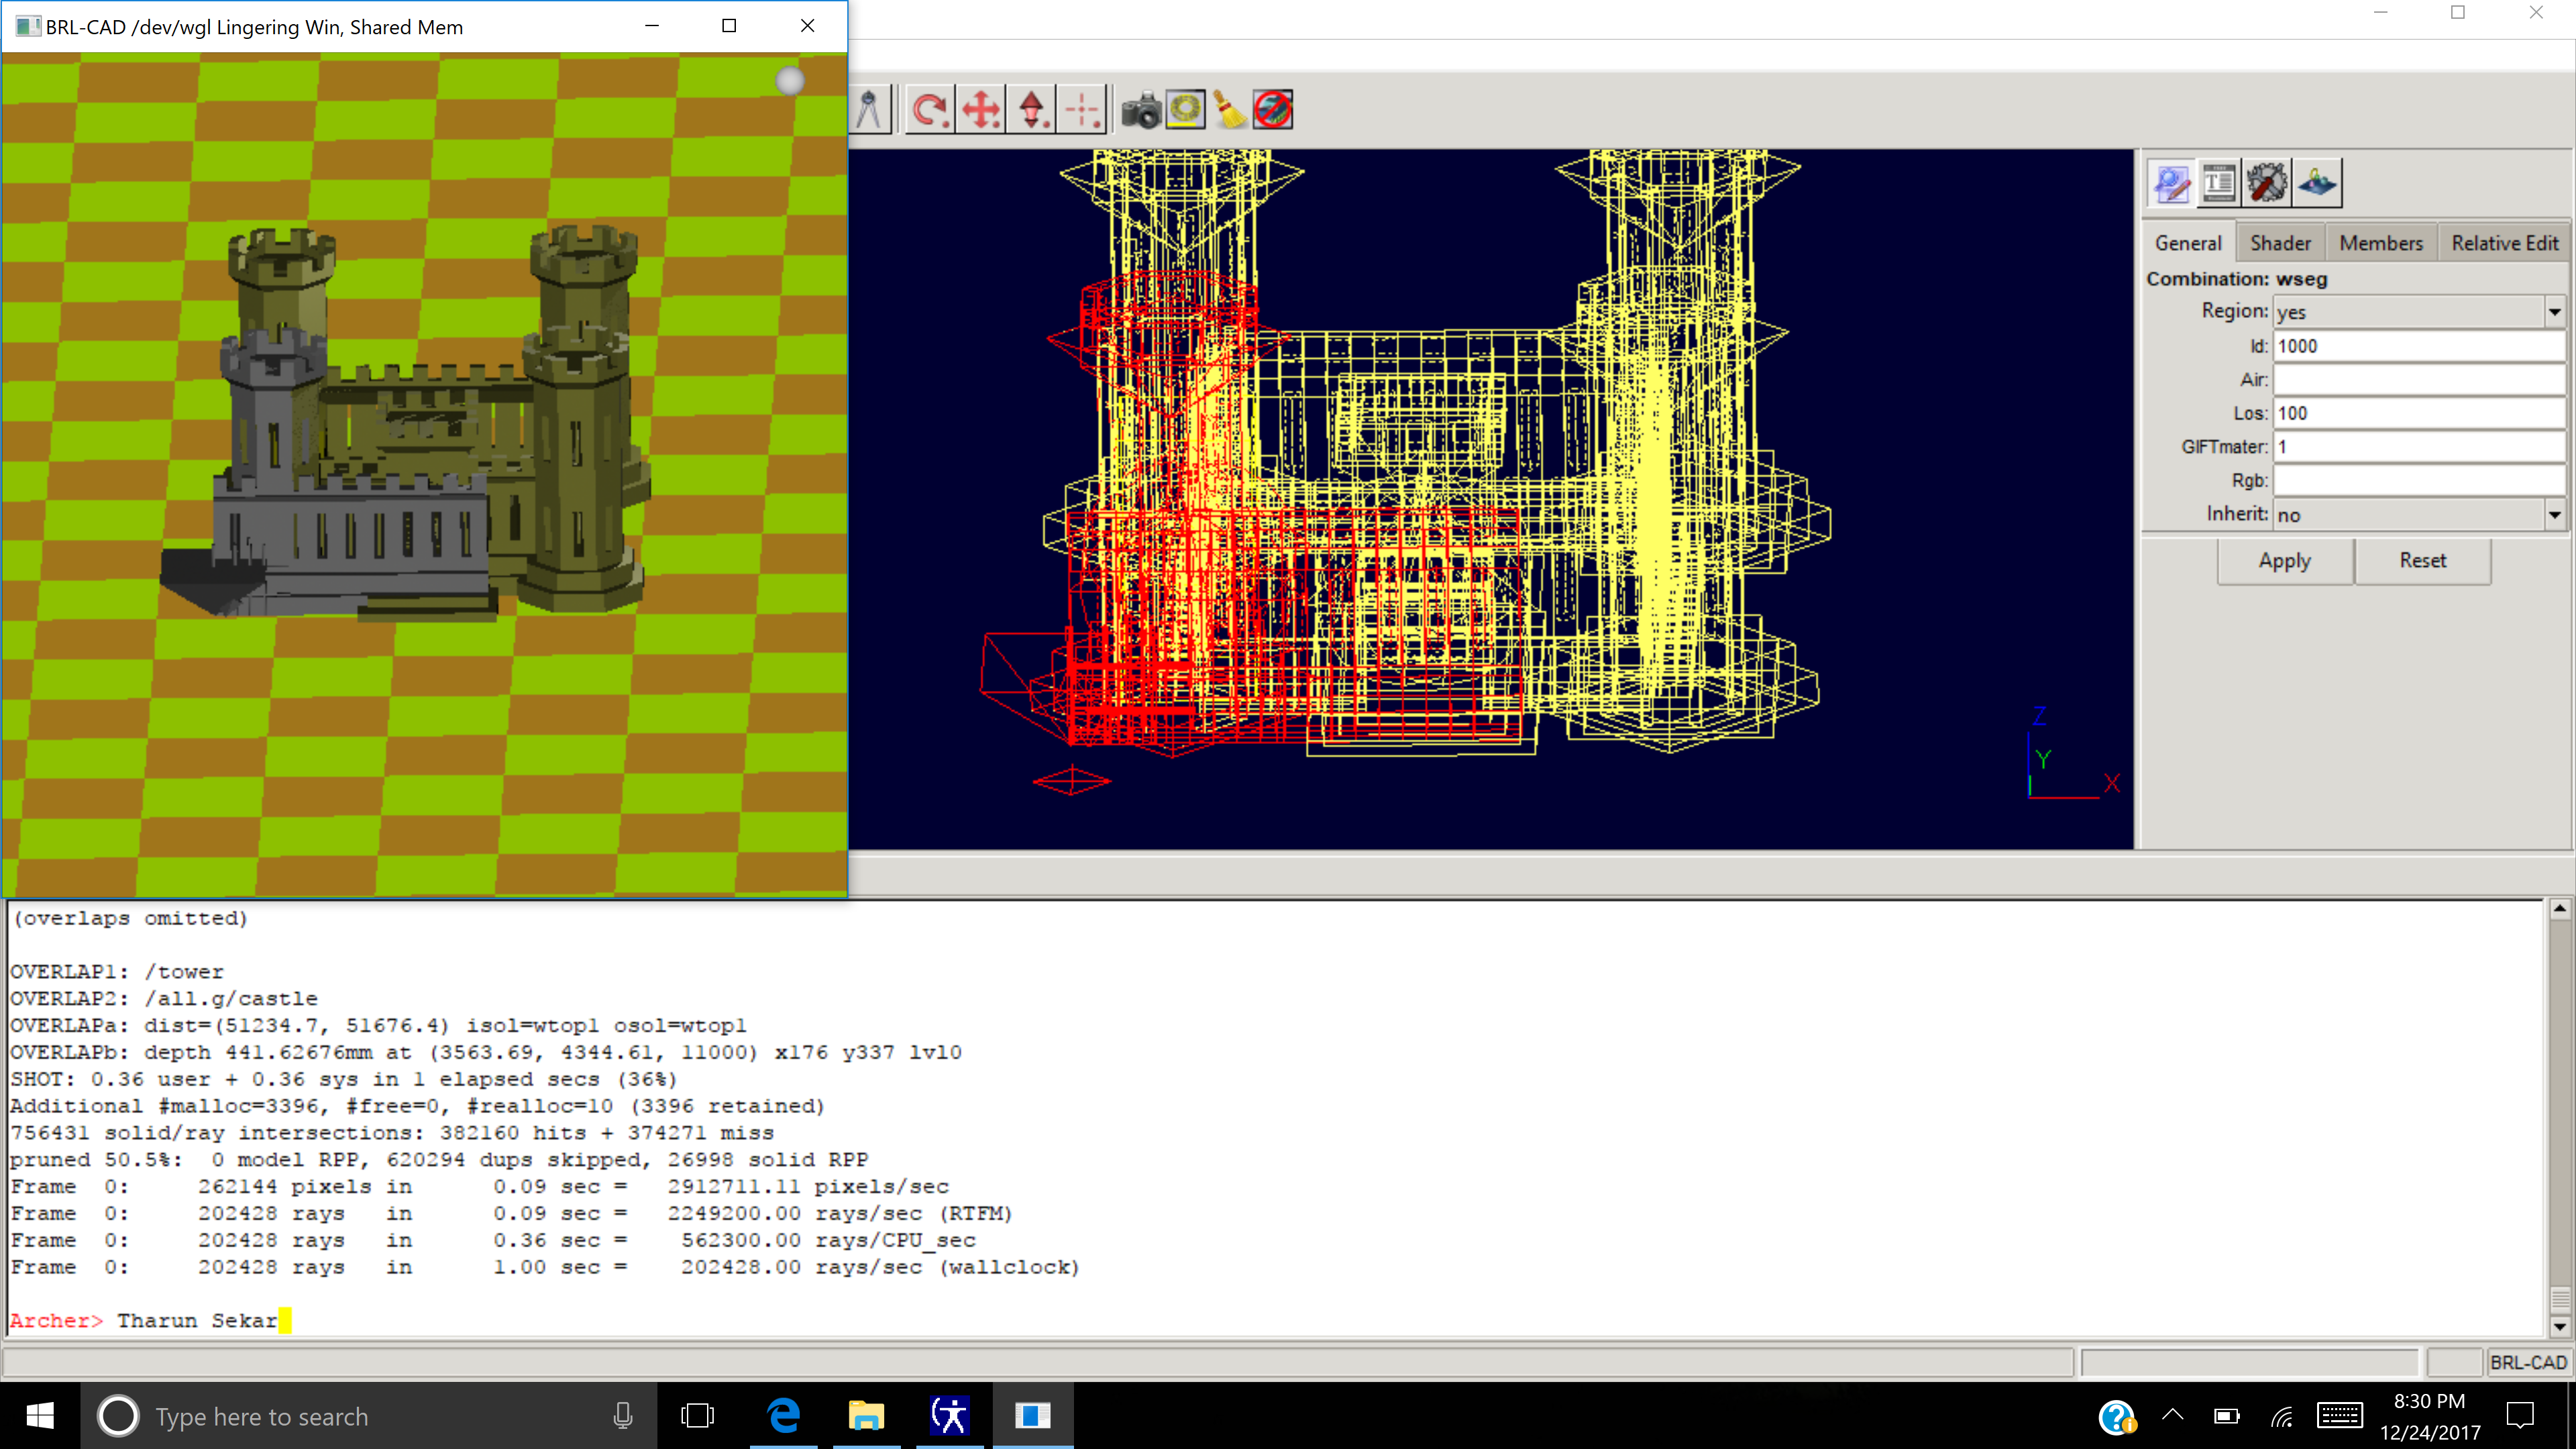Select the Center view crosshair tool
The width and height of the screenshot is (2576, 1449).
coord(1083,109)
